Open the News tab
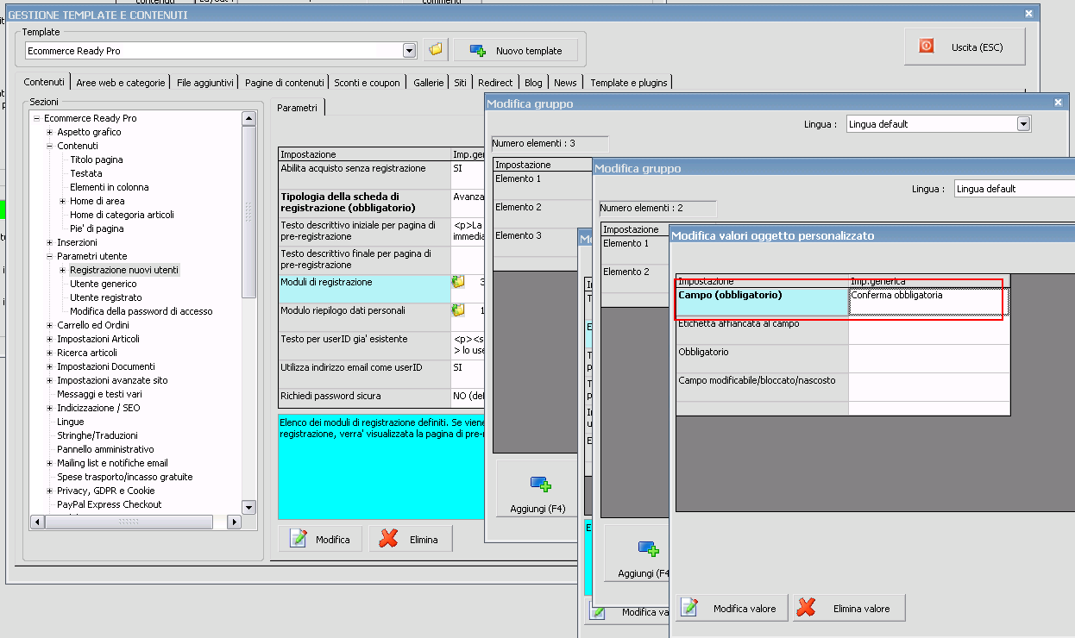Viewport: 1075px width, 638px height. pyautogui.click(x=565, y=83)
